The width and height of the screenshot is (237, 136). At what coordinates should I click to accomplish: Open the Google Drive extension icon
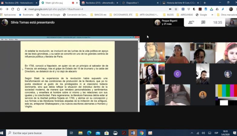pyautogui.click(x=217, y=9)
